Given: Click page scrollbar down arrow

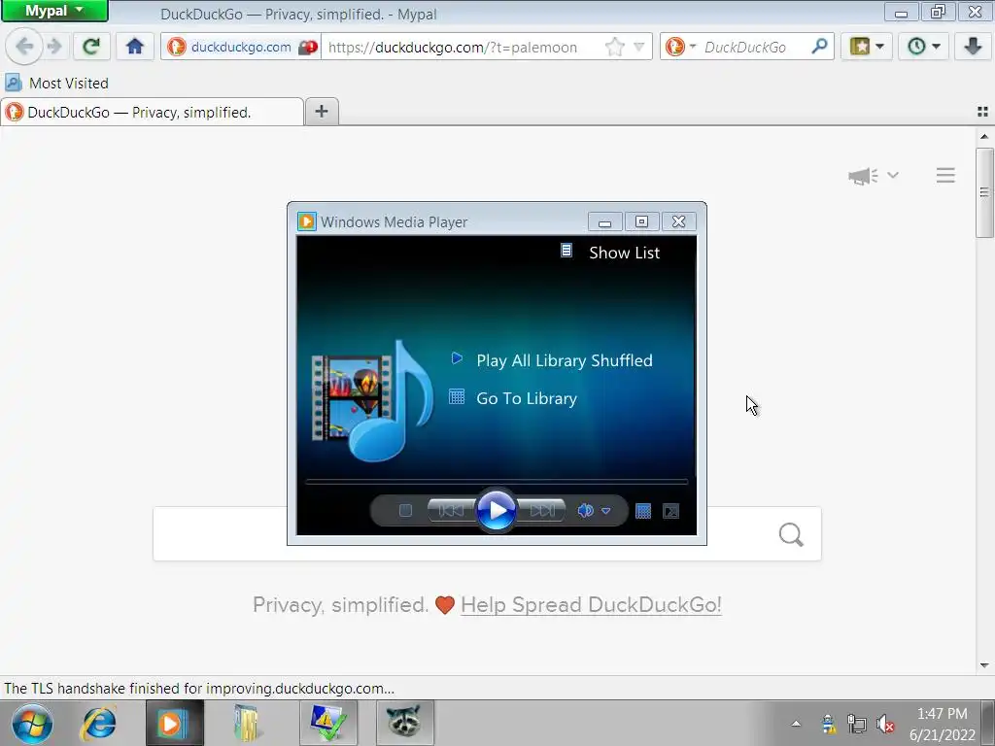Looking at the screenshot, I should click(x=984, y=665).
